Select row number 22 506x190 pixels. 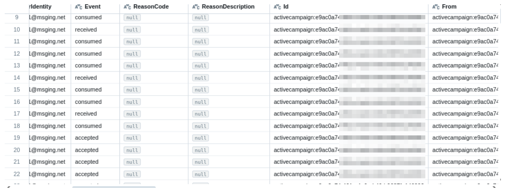point(17,174)
